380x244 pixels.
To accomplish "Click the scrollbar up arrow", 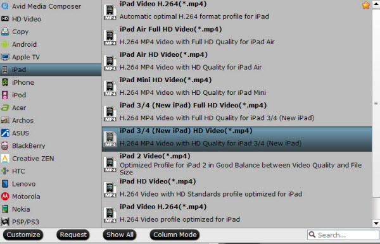I will tap(376, 4).
